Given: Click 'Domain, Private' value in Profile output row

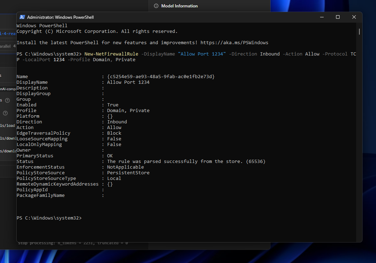Looking at the screenshot, I should coord(128,111).
